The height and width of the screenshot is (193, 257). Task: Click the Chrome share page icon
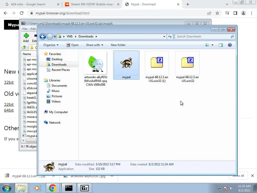coord(209,13)
